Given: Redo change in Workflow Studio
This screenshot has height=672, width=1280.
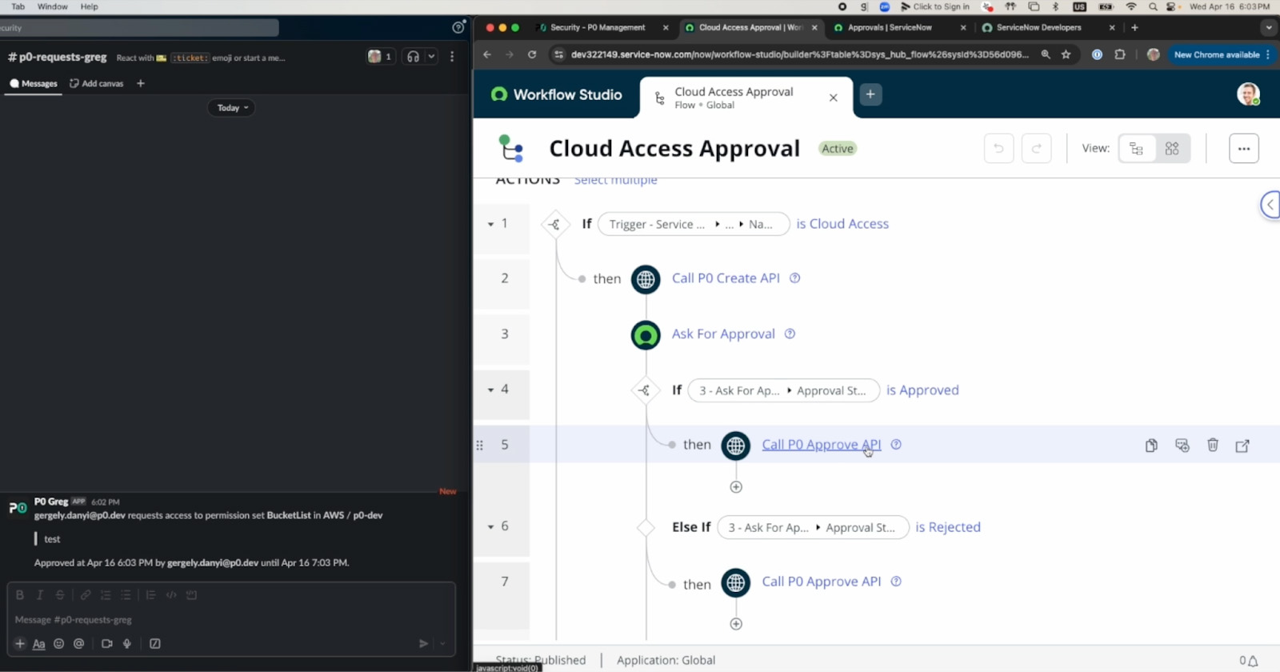Looking at the screenshot, I should pyautogui.click(x=1036, y=149).
